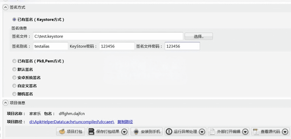Click the 安装到手机 Android device icon
Viewport: 291px width, 139px height.
[x=136, y=131]
